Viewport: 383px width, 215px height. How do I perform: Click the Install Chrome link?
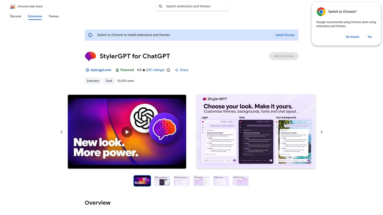[285, 35]
